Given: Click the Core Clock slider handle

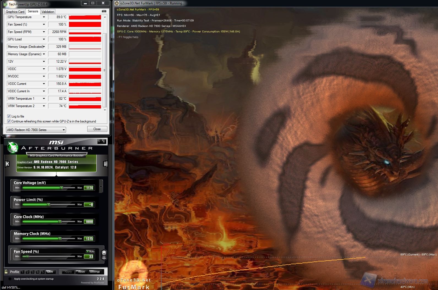Looking at the screenshot, I should pos(60,222).
